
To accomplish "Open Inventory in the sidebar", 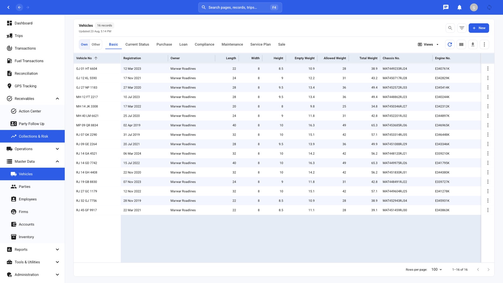I will coord(32,237).
